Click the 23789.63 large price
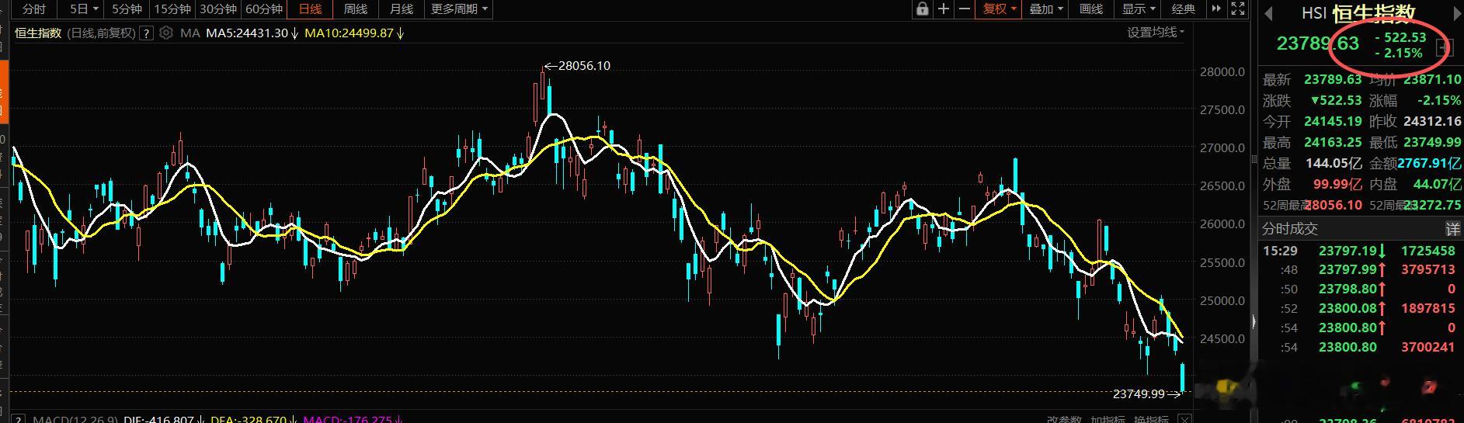The width and height of the screenshot is (1464, 423). tap(1318, 43)
